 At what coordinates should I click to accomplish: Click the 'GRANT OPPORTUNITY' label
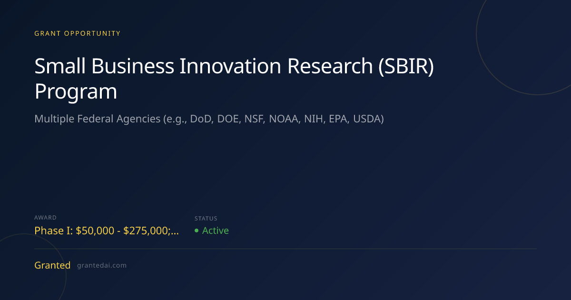[x=78, y=33]
